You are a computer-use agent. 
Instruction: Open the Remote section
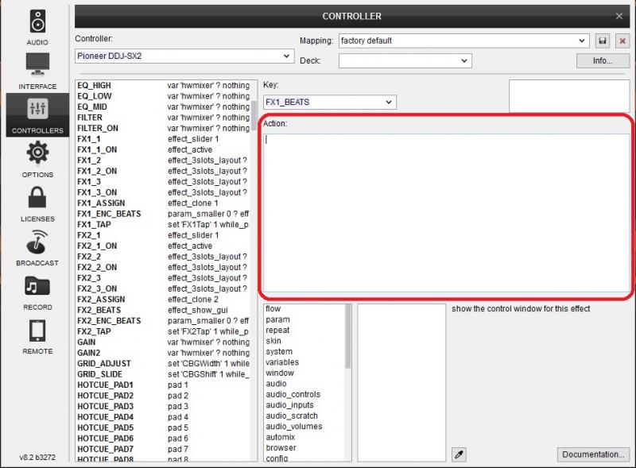pyautogui.click(x=37, y=337)
